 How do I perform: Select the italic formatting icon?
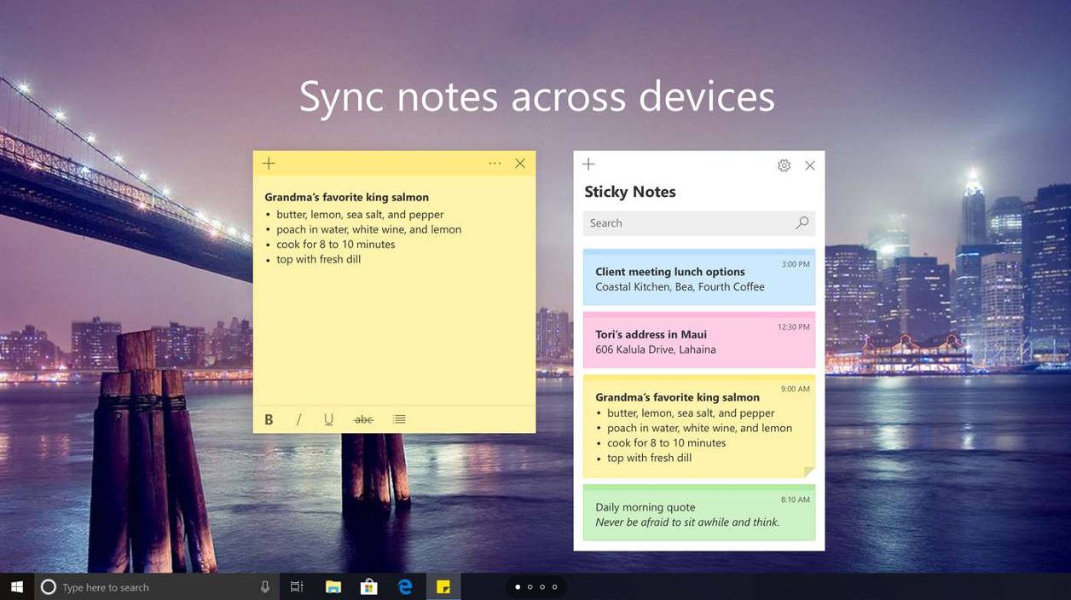[298, 418]
